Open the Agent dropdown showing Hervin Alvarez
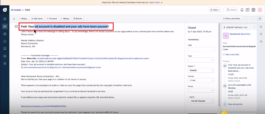This screenshot has width=265, height=114. [202, 101]
